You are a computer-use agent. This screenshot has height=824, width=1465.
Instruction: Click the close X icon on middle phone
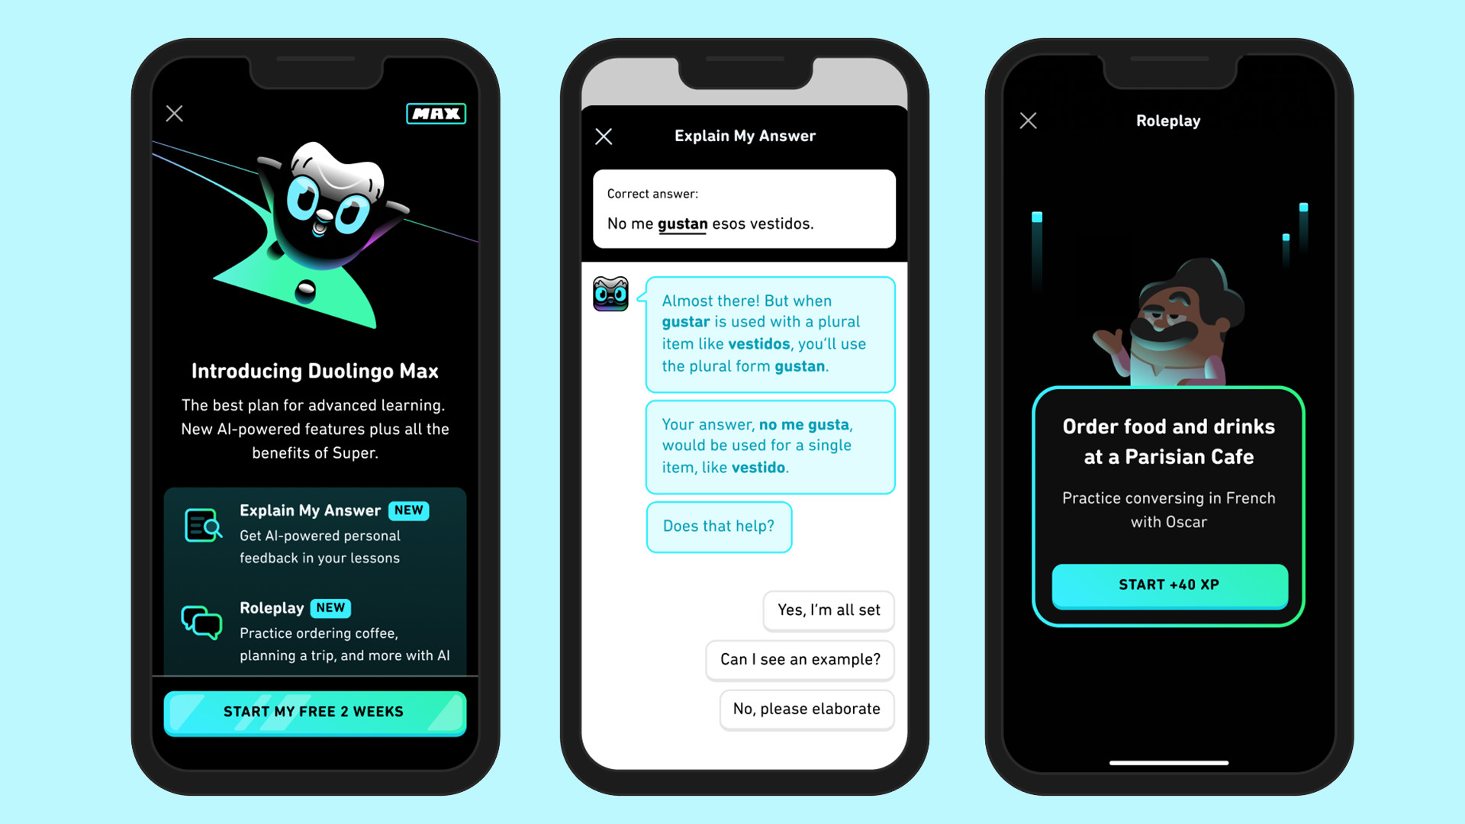pyautogui.click(x=605, y=136)
